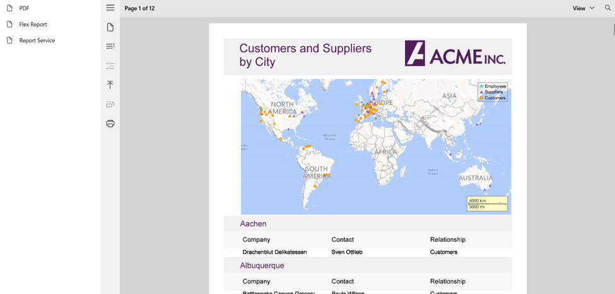615x294 pixels.
Task: Click the Aachen city group header
Action: (253, 224)
